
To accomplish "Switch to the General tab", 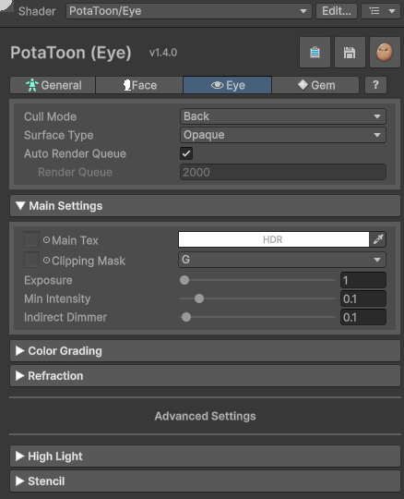I will [x=53, y=85].
